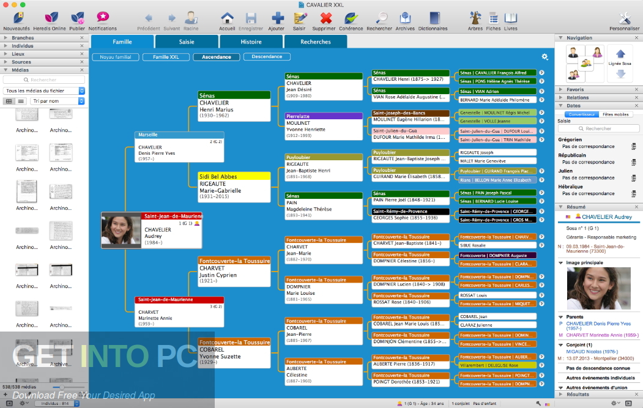
Task: Switch to the Famille tab
Action: 122,42
